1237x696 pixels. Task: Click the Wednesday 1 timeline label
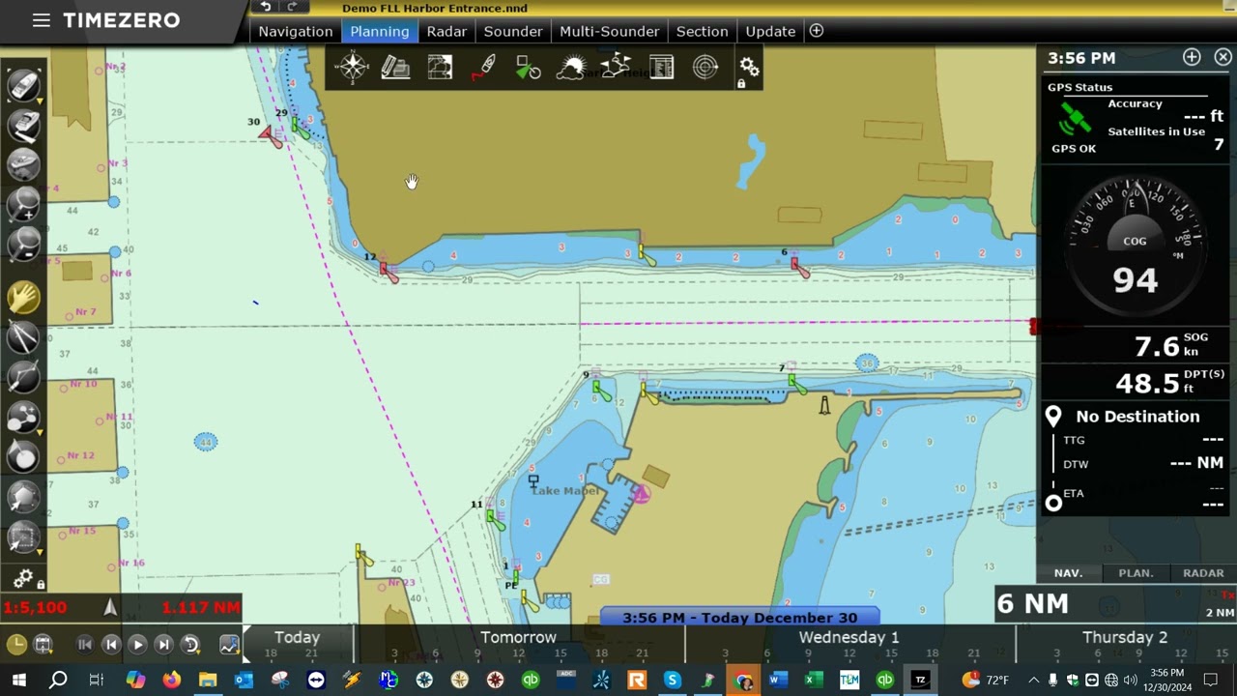[x=849, y=637]
